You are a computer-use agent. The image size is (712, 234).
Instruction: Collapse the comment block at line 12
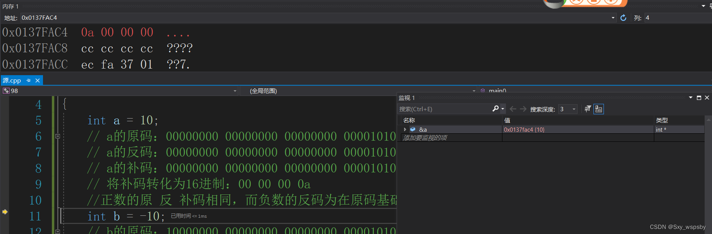pyautogui.click(x=58, y=231)
